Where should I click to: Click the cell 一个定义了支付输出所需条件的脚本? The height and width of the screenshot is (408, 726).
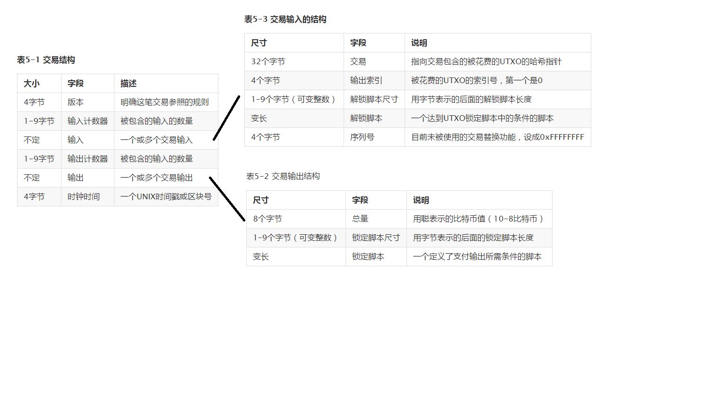point(479,257)
